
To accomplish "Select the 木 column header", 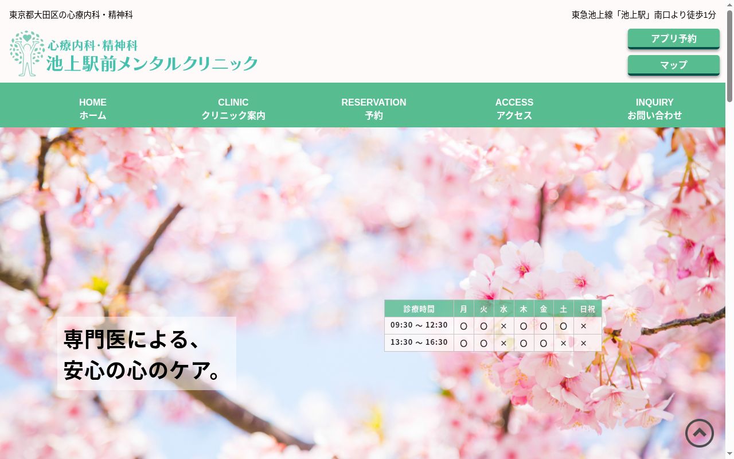I will pos(524,309).
